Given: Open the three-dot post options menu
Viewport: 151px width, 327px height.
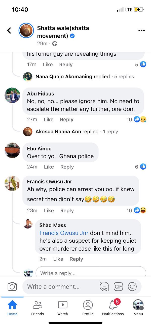Looking at the screenshot, I should pos(142,31).
